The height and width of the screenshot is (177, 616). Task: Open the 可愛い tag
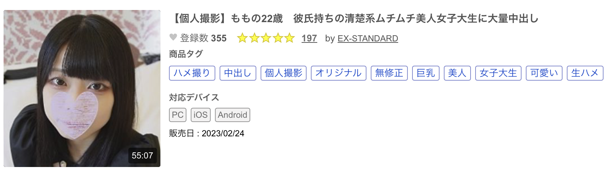[x=544, y=73]
